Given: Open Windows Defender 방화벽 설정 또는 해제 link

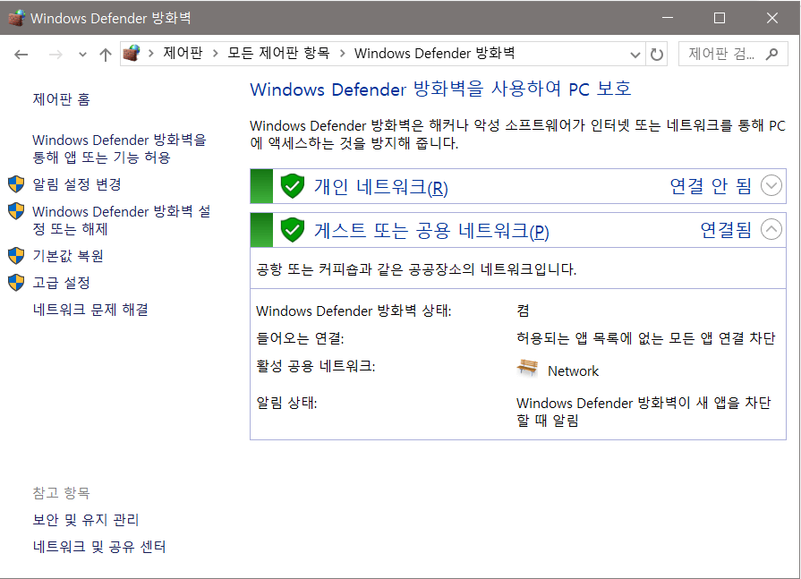Looking at the screenshot, I should click(x=121, y=220).
